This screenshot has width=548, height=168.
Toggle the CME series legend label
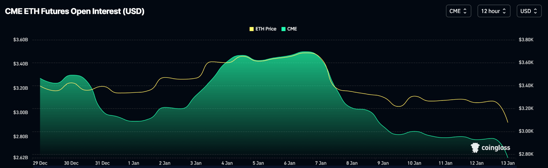coord(292,29)
